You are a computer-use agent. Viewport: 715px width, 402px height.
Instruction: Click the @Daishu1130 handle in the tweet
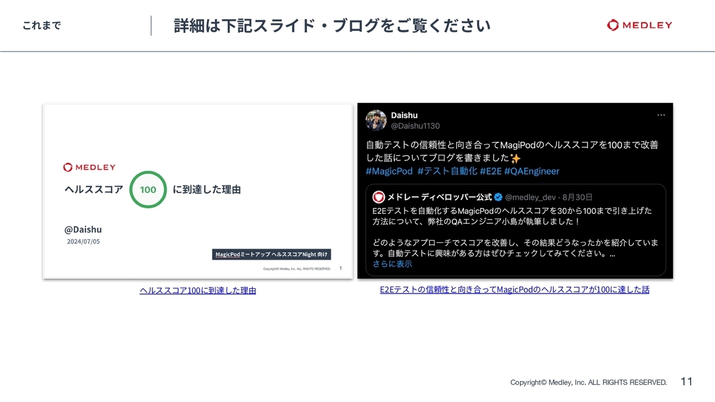pos(415,126)
